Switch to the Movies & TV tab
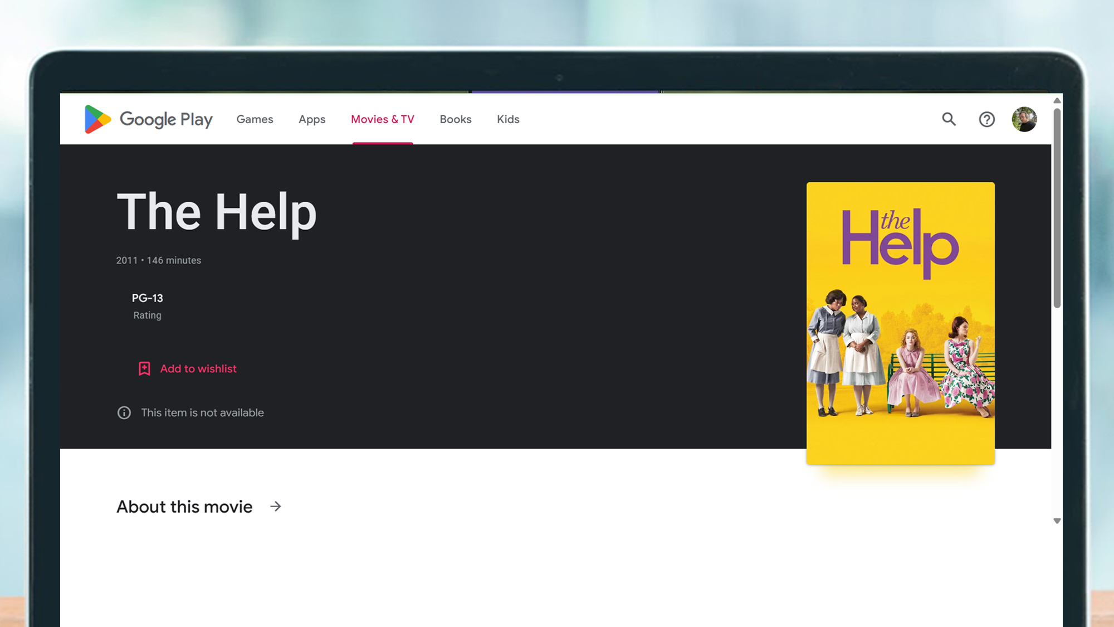The width and height of the screenshot is (1114, 627). 383,119
